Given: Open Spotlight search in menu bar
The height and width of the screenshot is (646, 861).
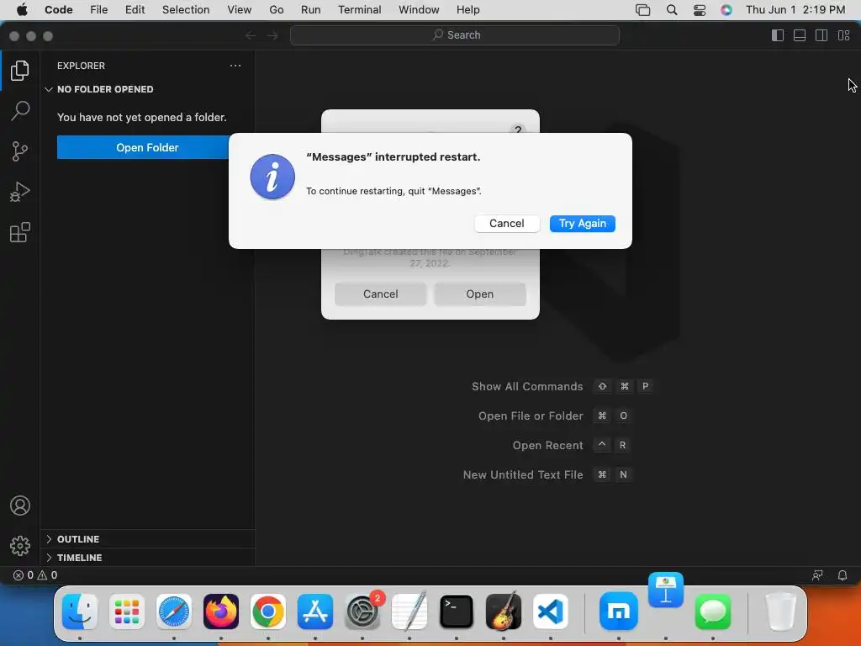Looking at the screenshot, I should point(672,10).
